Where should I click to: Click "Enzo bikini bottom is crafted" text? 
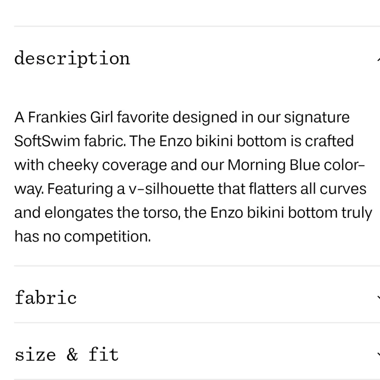(256, 141)
